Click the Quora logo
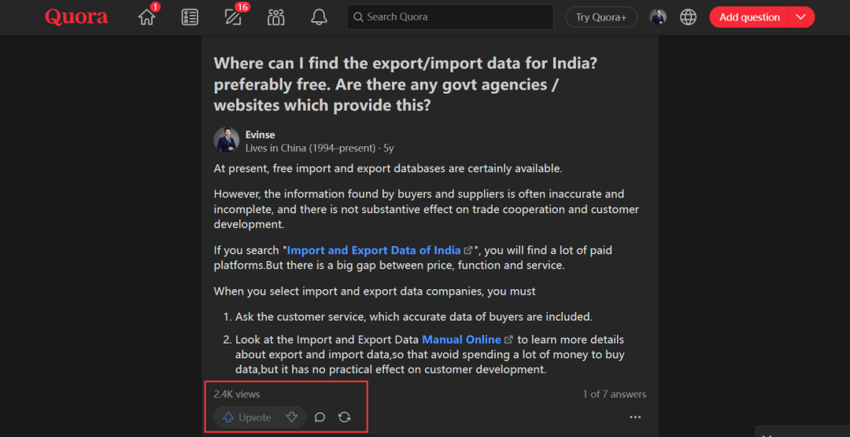850x437 pixels. click(76, 17)
